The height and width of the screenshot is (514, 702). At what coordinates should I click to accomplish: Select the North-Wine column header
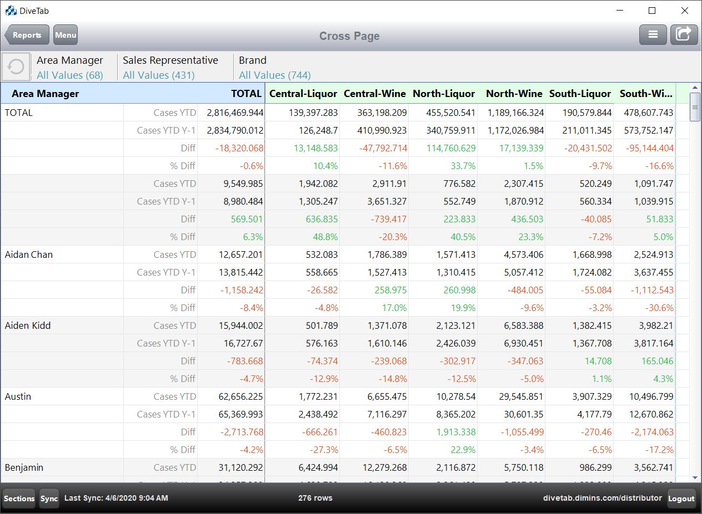(x=514, y=94)
